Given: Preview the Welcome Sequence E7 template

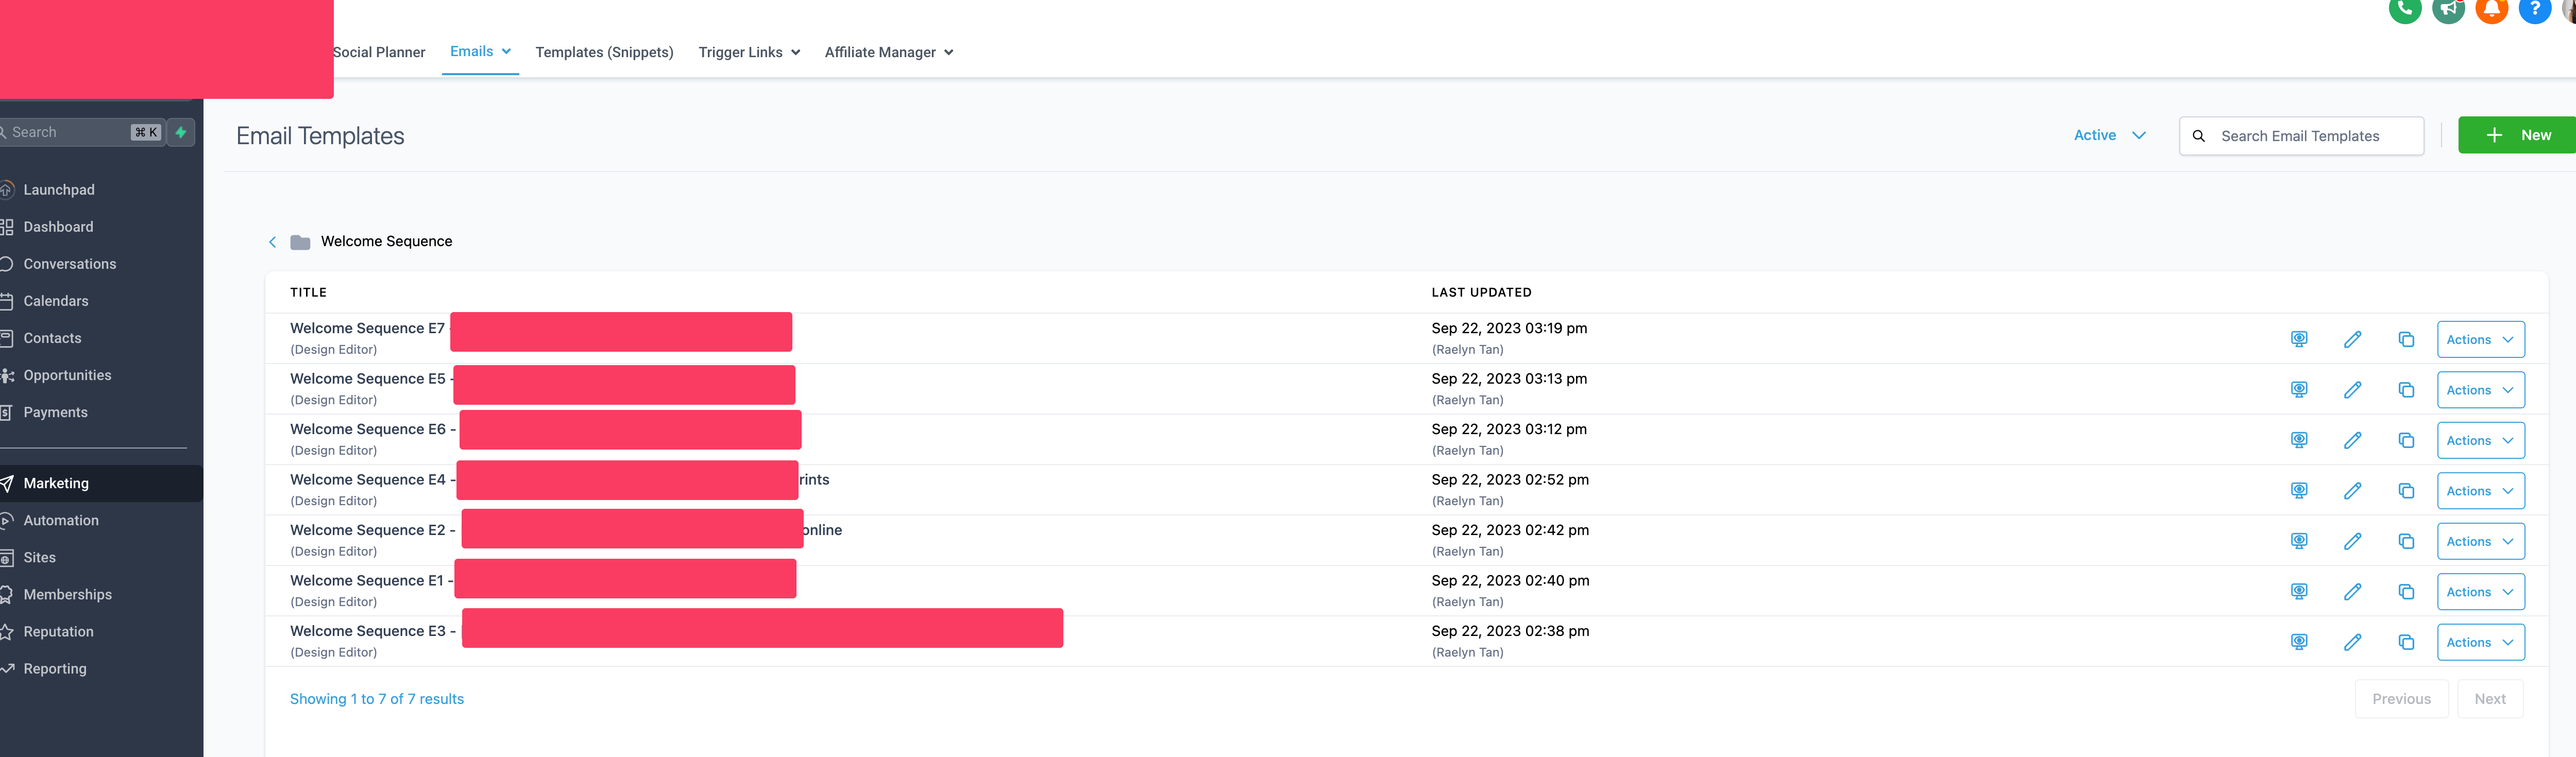Looking at the screenshot, I should pos(2299,339).
